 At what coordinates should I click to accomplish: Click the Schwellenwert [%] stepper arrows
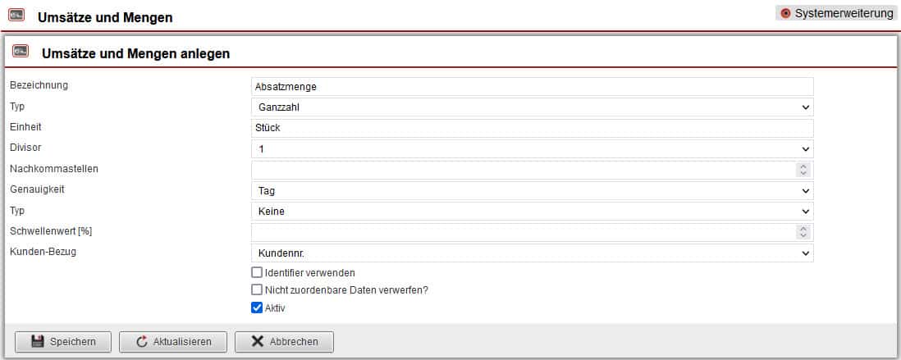point(803,232)
